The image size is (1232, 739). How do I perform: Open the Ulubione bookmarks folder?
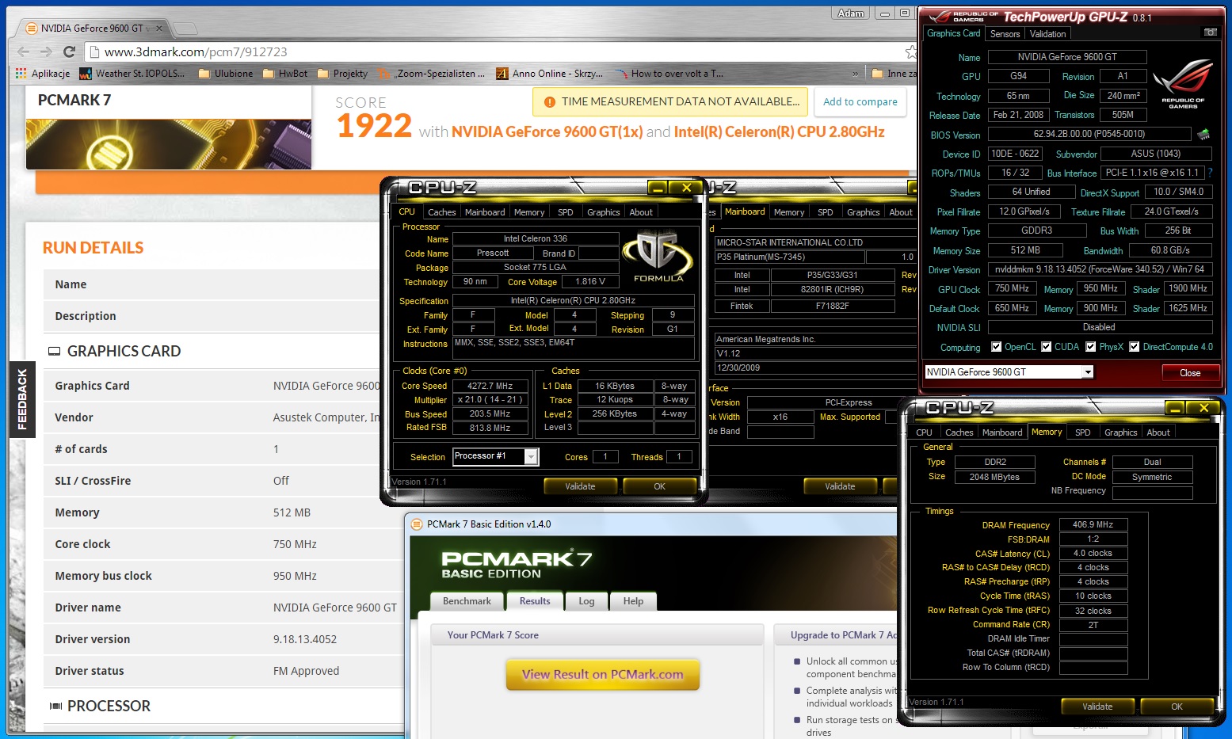pyautogui.click(x=226, y=74)
